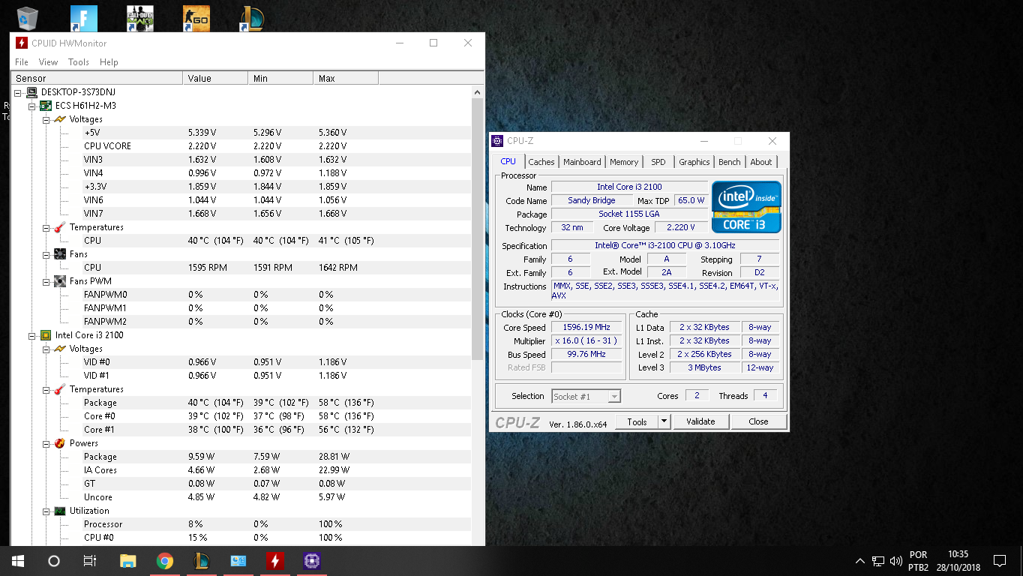The width and height of the screenshot is (1023, 576).
Task: Open the network status tray icon
Action: point(878,561)
